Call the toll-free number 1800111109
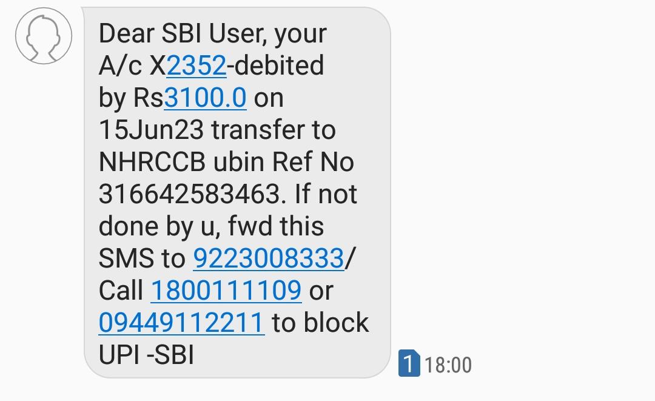Viewport: 655px width, 401px height. (226, 291)
